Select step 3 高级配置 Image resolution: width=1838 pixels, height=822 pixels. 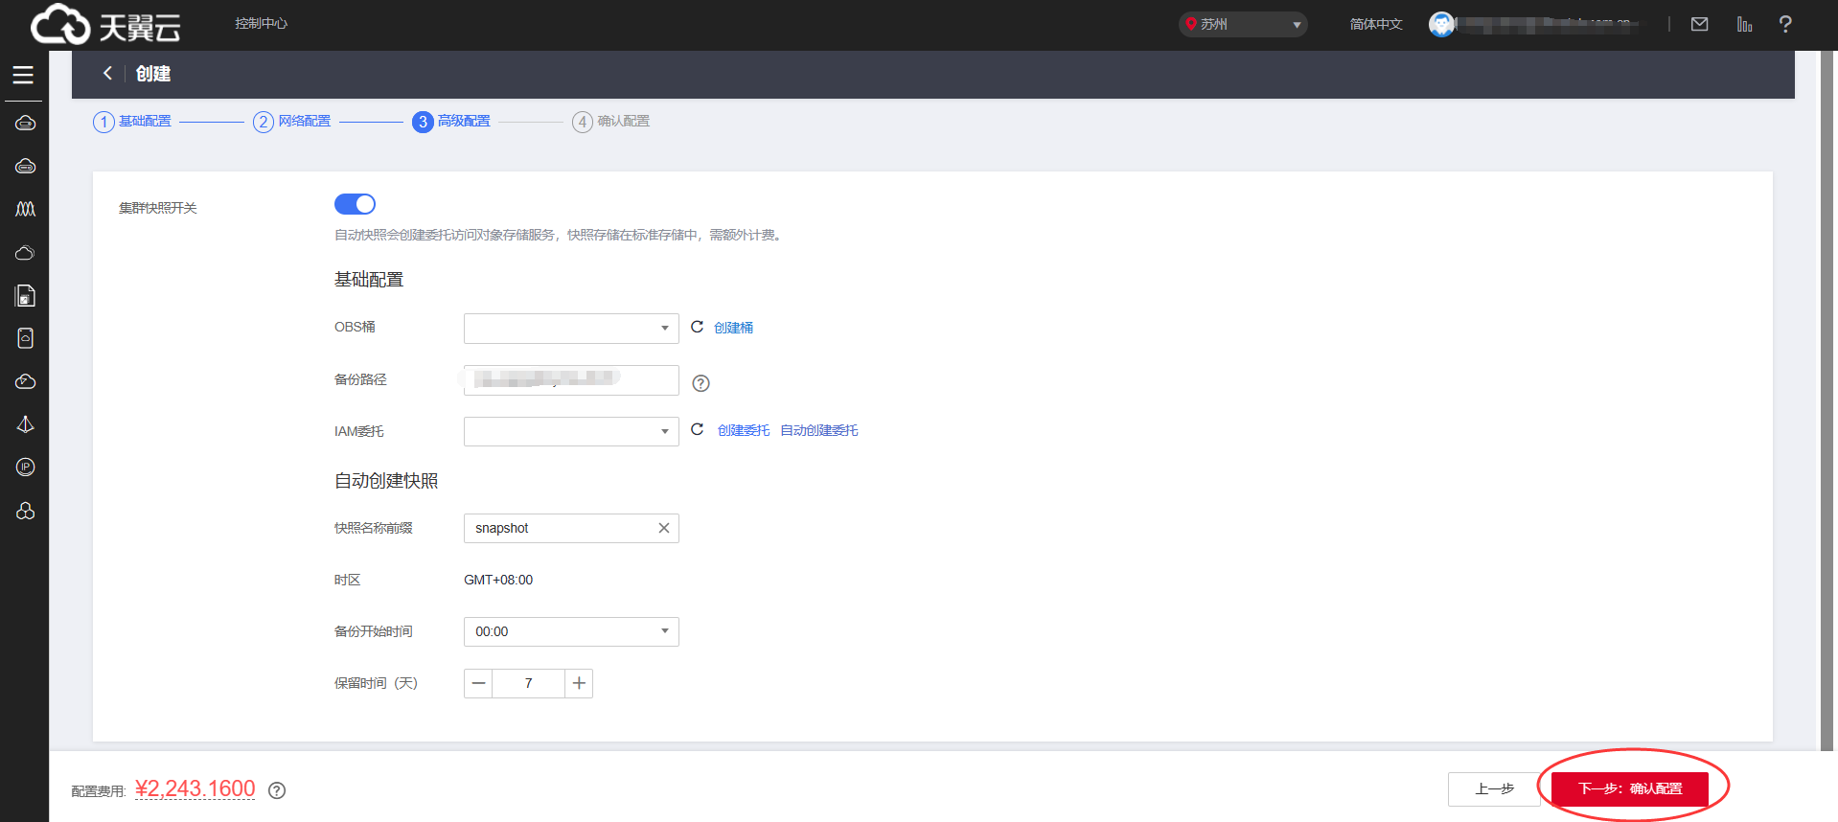pyautogui.click(x=451, y=122)
